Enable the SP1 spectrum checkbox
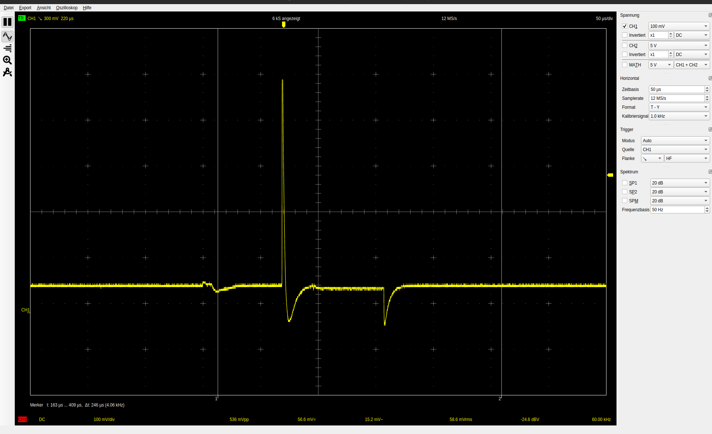Screen dimensions: 712x434 coord(625,183)
